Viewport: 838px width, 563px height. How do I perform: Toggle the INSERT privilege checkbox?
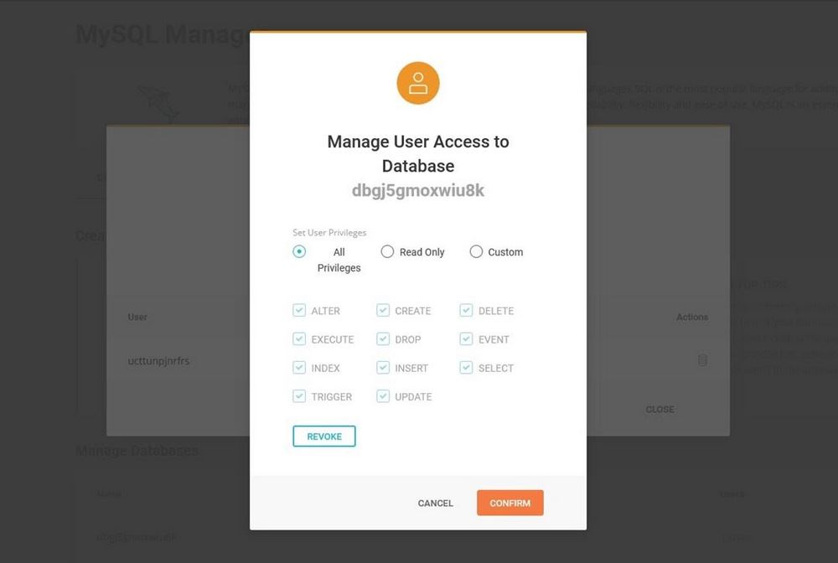pyautogui.click(x=383, y=368)
